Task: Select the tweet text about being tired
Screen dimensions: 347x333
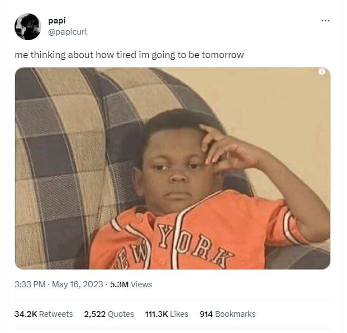Action: click(x=129, y=55)
